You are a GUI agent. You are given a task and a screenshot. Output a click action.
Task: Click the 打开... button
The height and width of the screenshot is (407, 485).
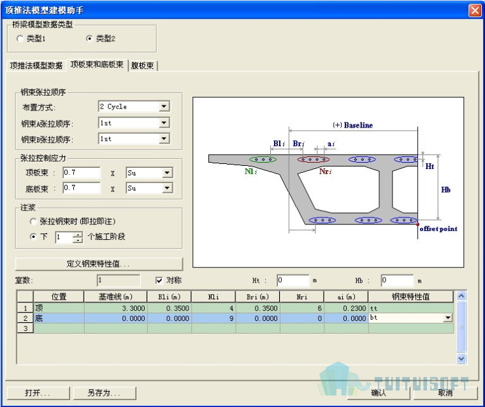click(x=38, y=393)
